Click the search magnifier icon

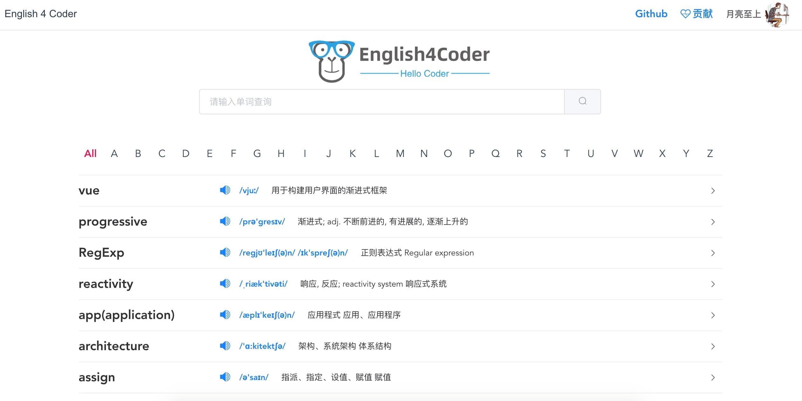(582, 101)
